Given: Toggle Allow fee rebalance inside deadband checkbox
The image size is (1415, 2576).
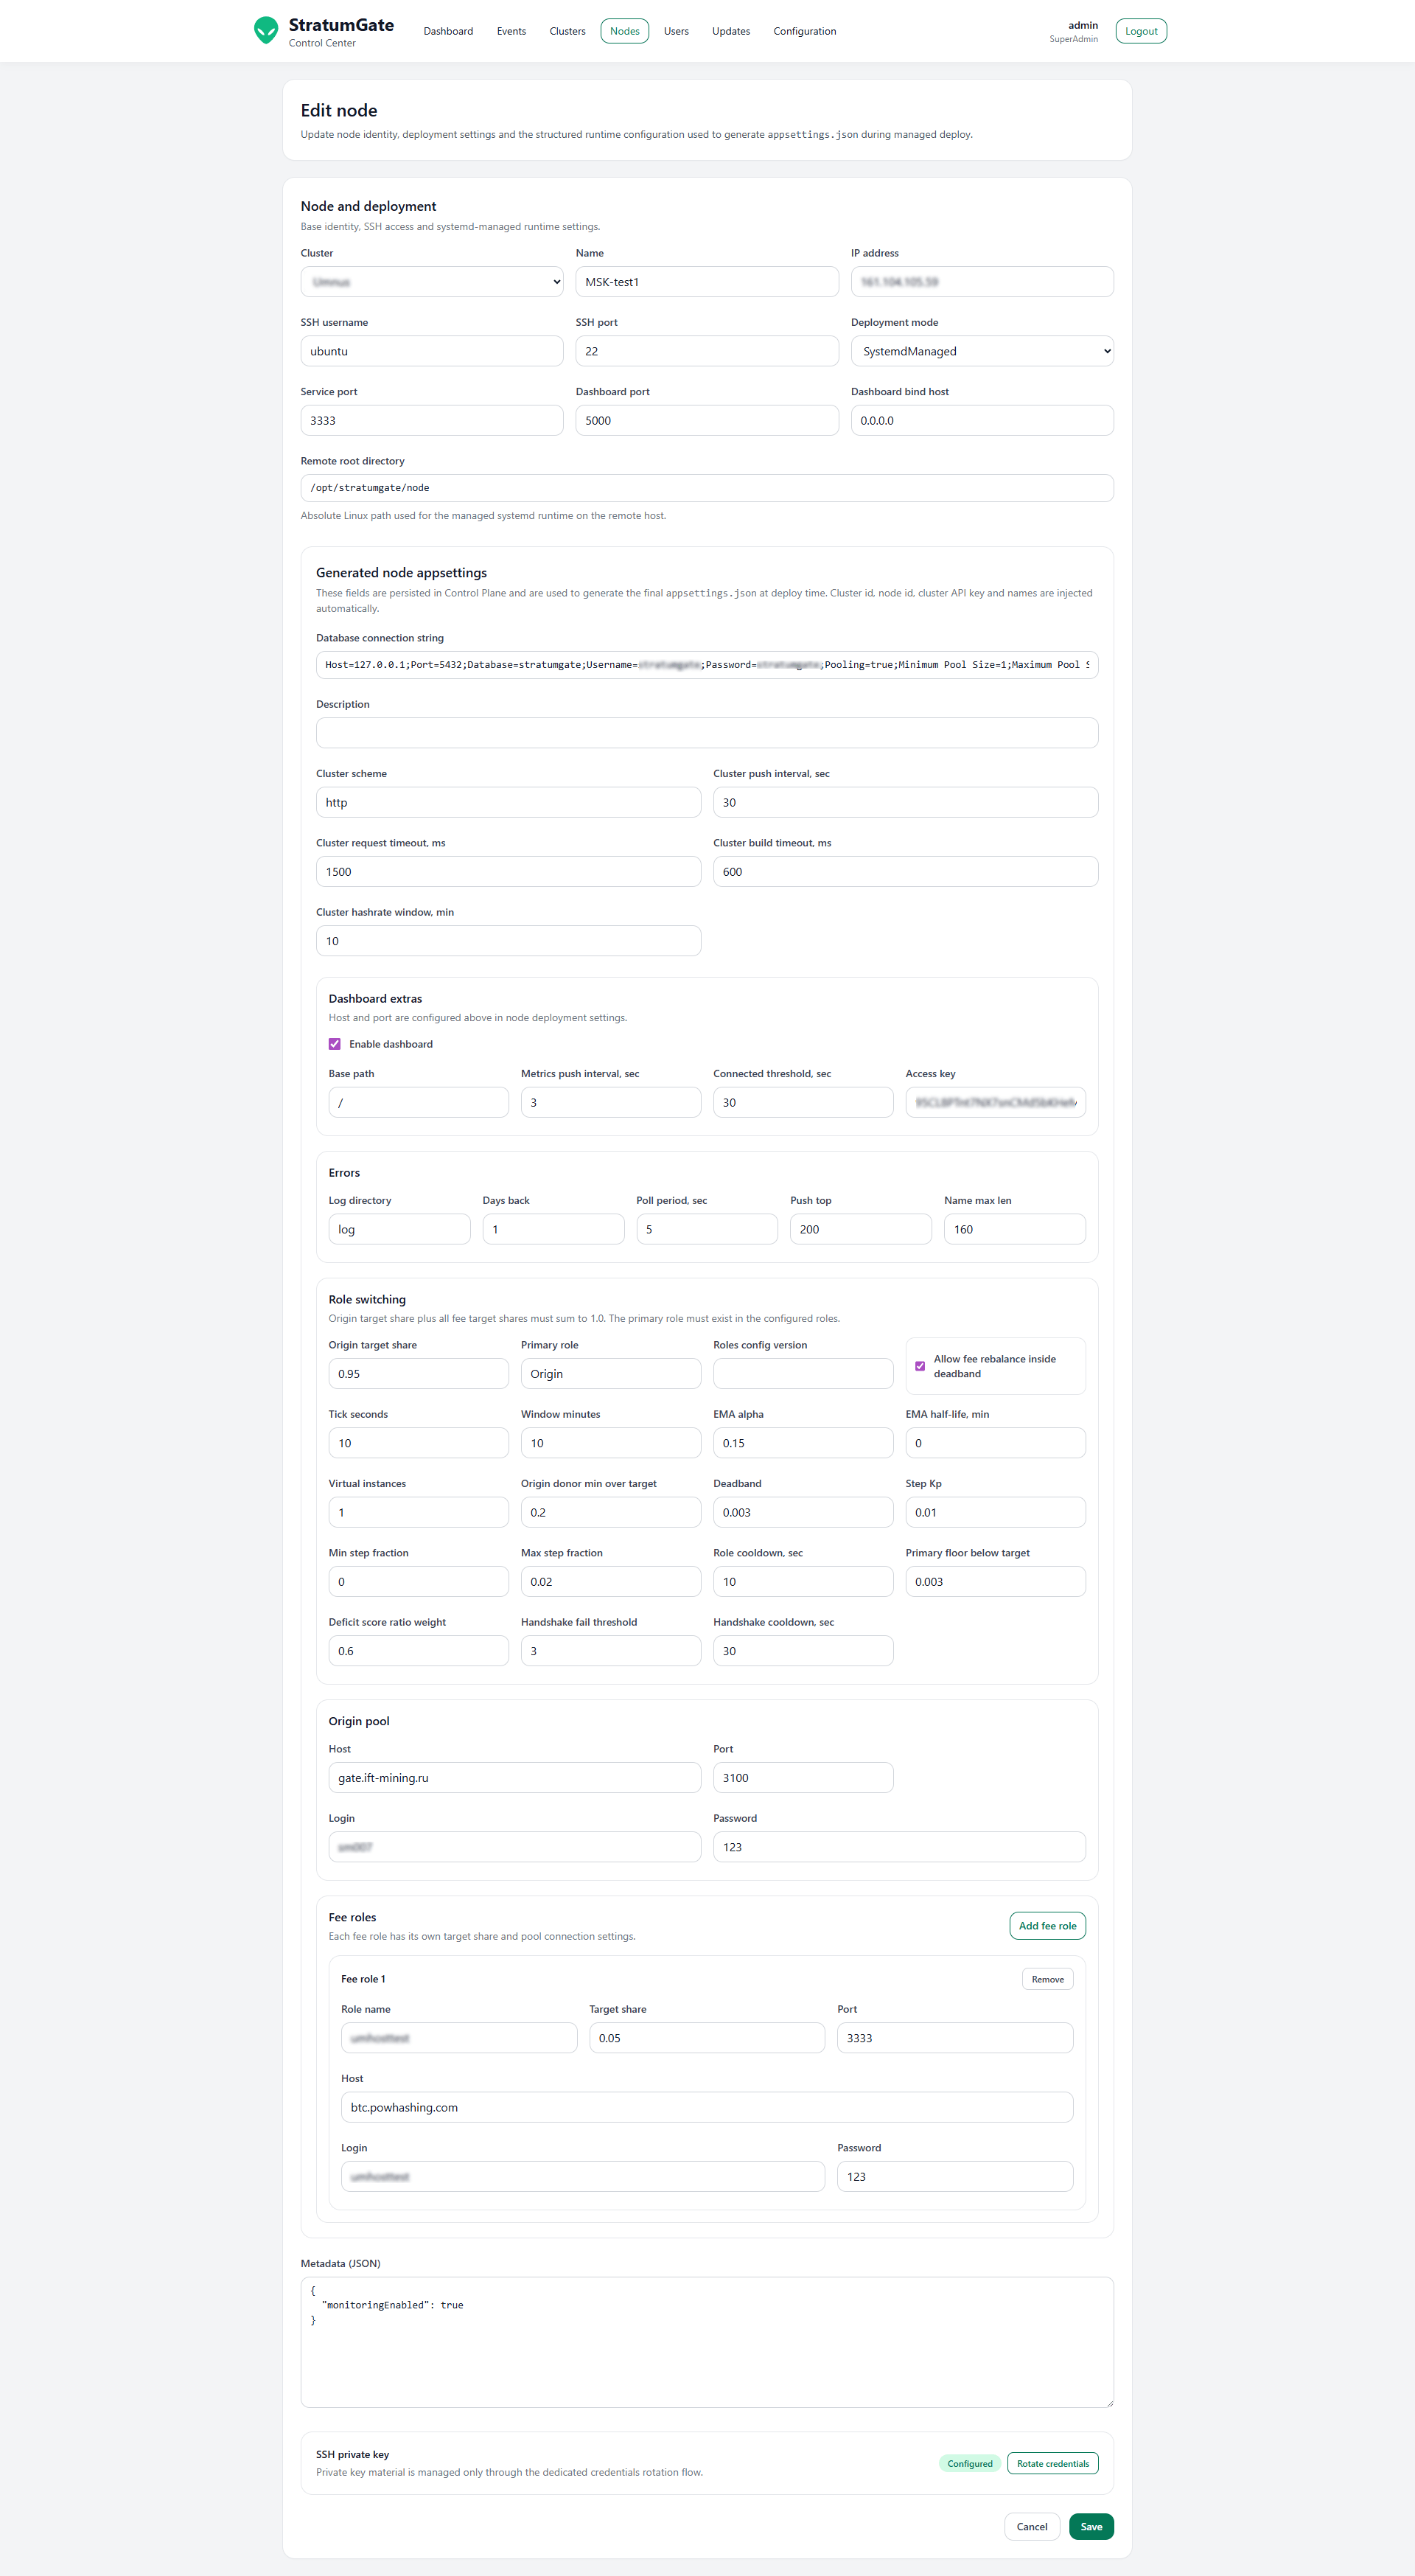Looking at the screenshot, I should [919, 1366].
